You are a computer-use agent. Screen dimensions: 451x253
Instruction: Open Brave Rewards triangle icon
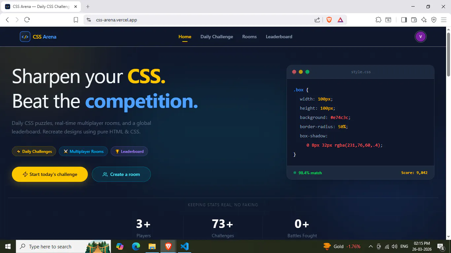click(340, 20)
